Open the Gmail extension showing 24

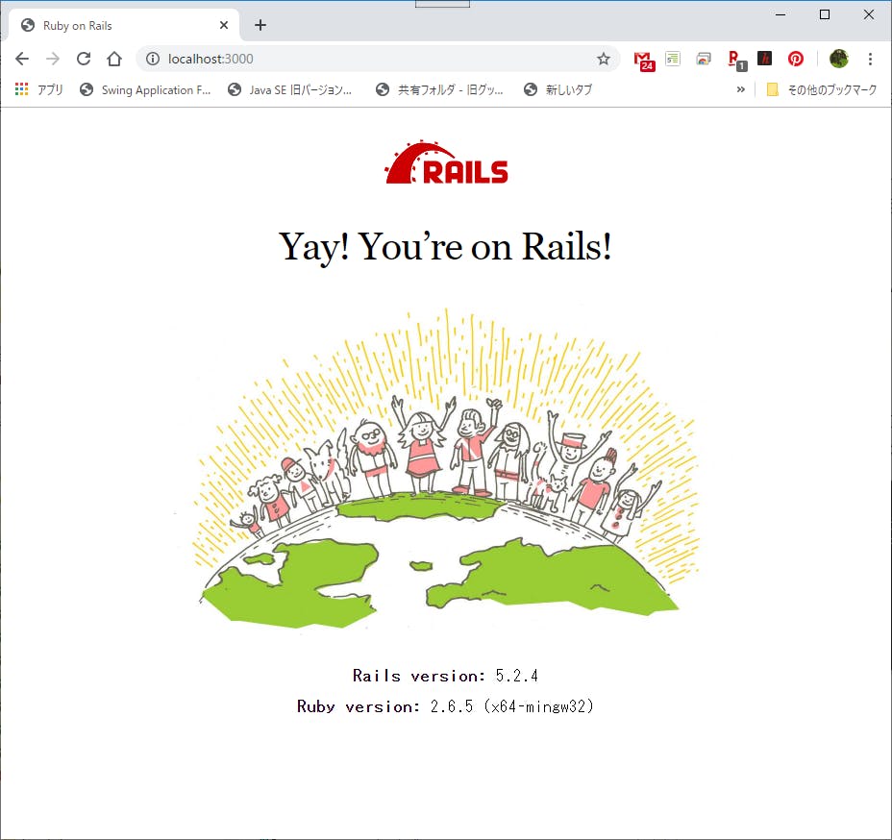645,61
